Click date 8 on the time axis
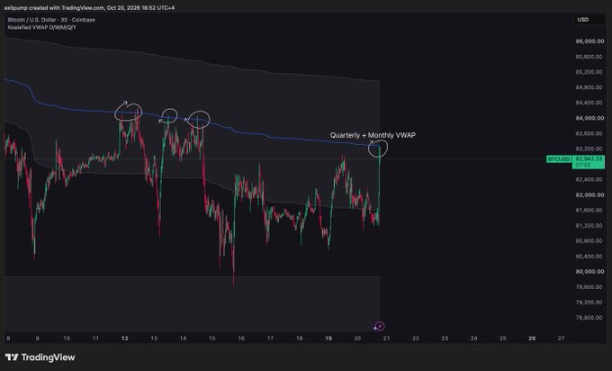 (x=9, y=339)
